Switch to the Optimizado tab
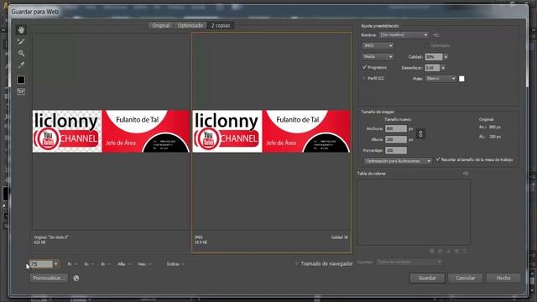This screenshot has width=537, height=302. click(x=190, y=26)
